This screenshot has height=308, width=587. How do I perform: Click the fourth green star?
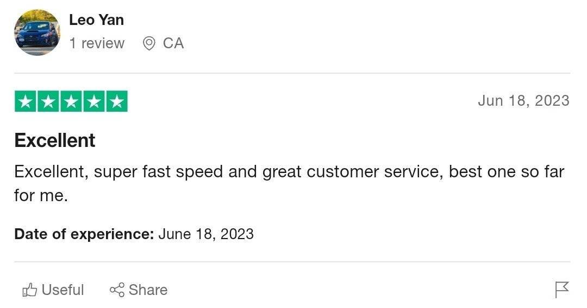(x=93, y=101)
